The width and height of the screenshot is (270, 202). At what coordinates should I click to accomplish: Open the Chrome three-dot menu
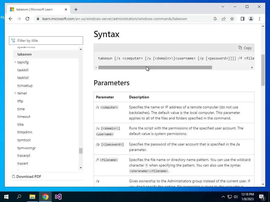click(x=259, y=19)
